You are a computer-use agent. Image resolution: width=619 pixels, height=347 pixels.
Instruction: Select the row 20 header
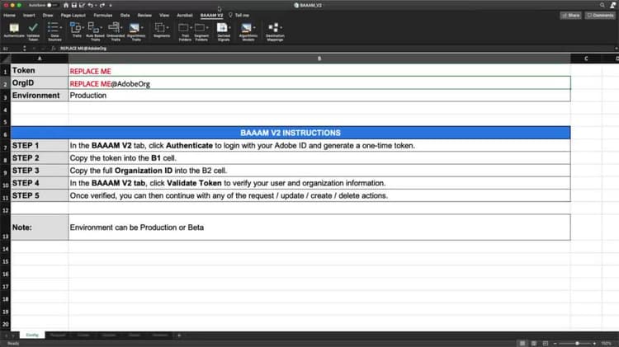click(5, 325)
